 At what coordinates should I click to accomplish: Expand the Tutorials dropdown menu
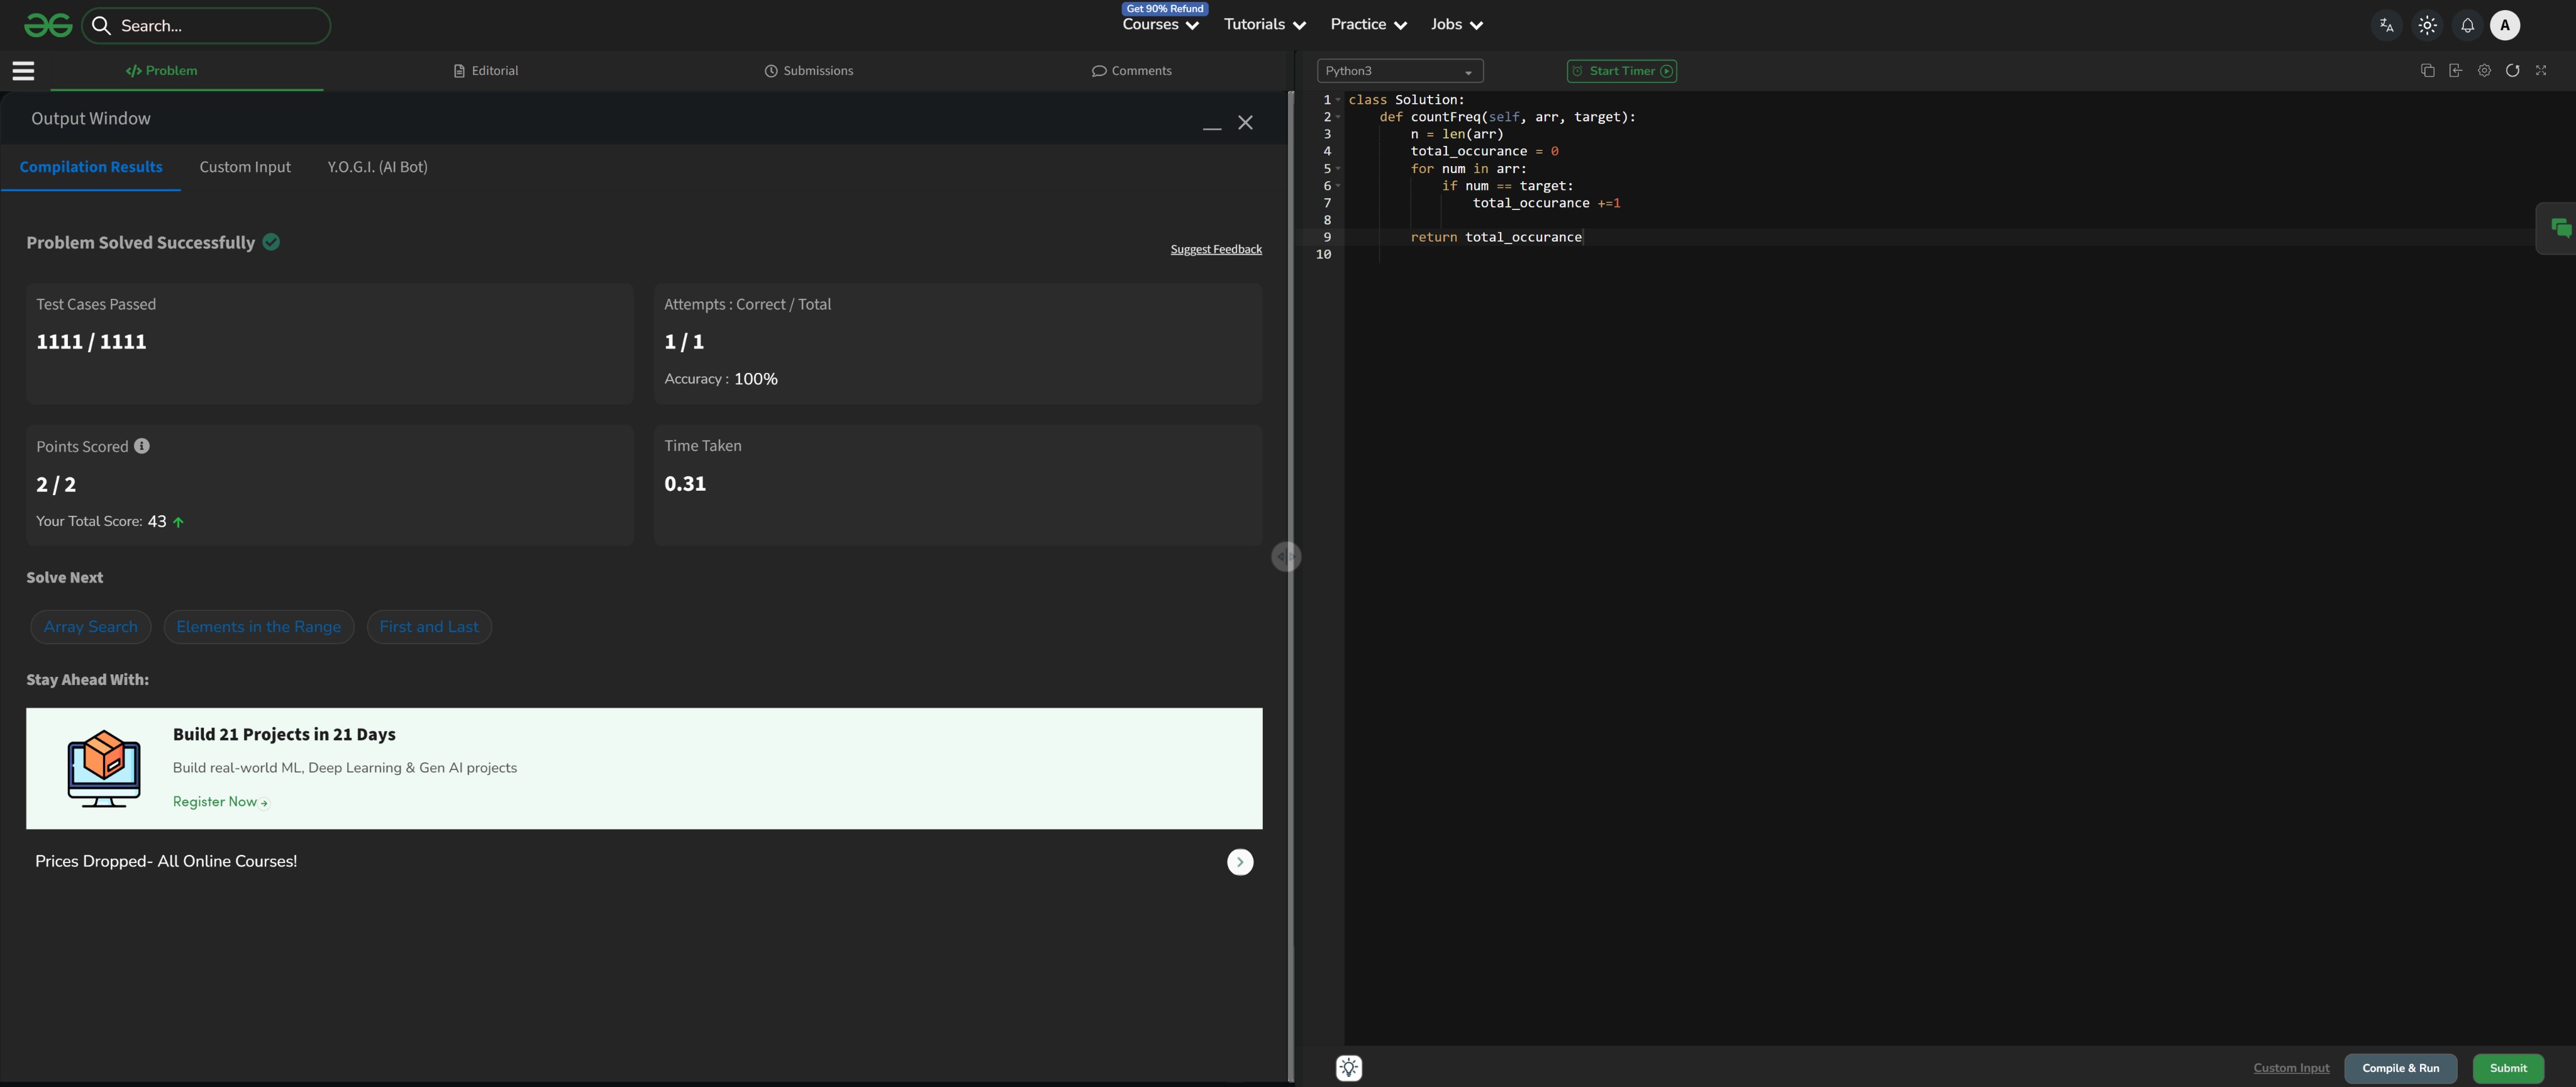[1264, 25]
